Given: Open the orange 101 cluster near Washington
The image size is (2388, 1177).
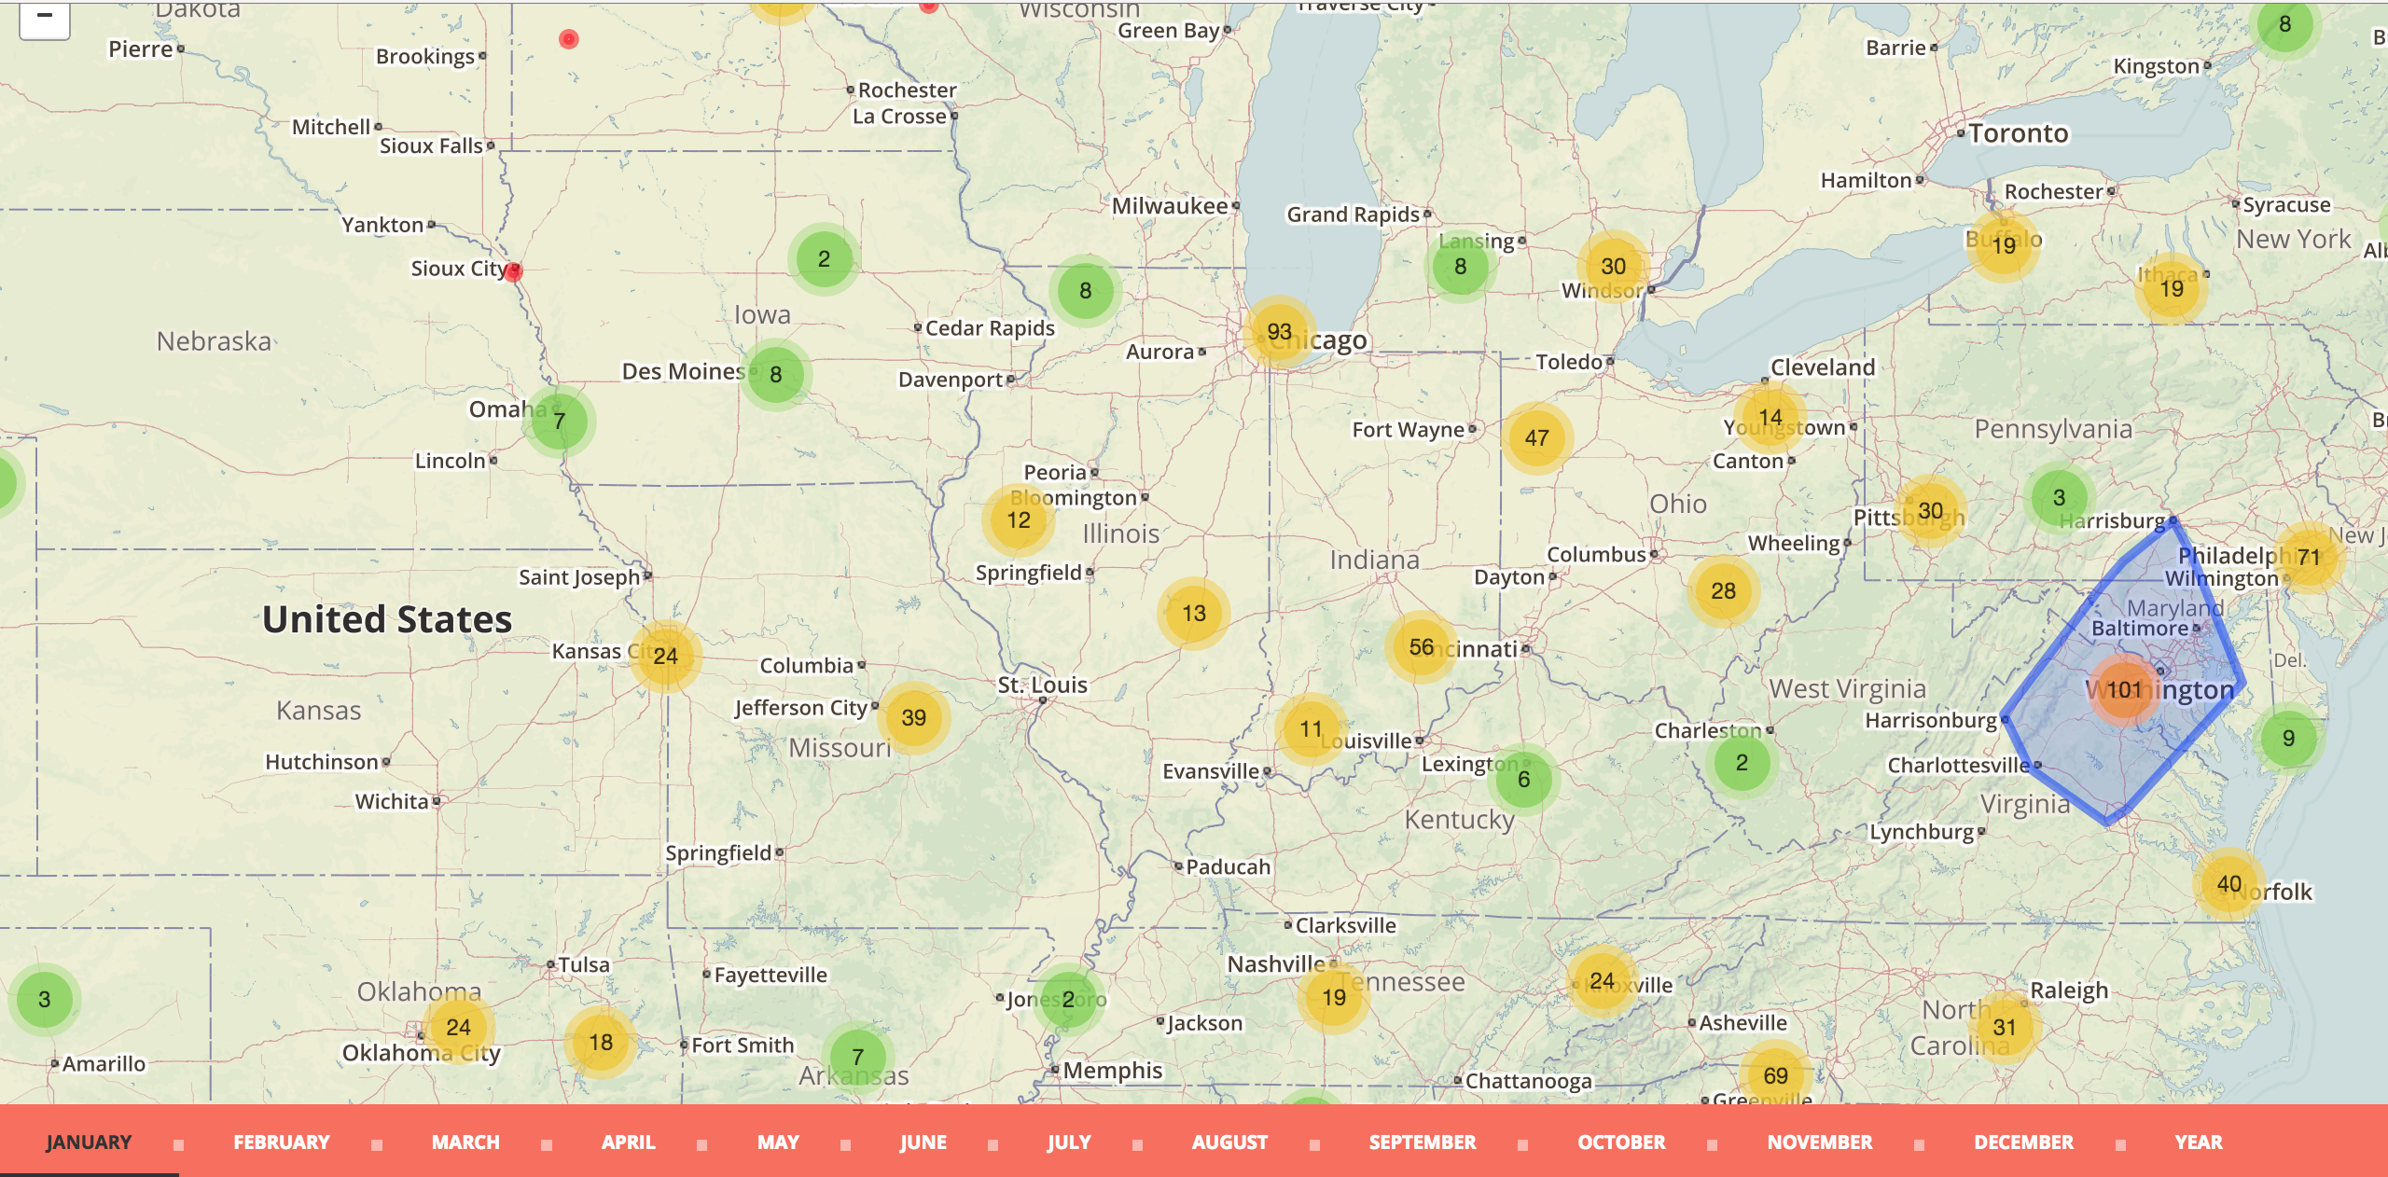Looking at the screenshot, I should pyautogui.click(x=2124, y=690).
